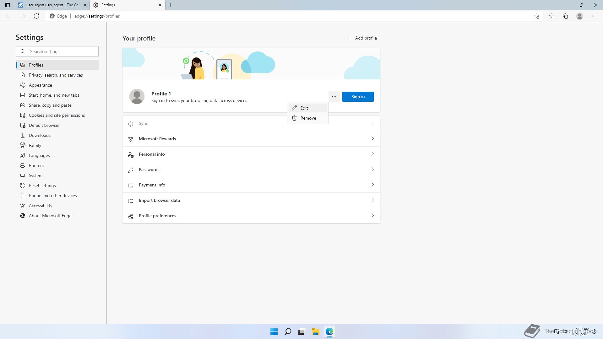Open Downloads settings
Viewport: 603px width, 339px height.
point(57,135)
